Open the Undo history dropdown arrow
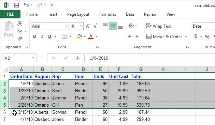 [x=31, y=5]
